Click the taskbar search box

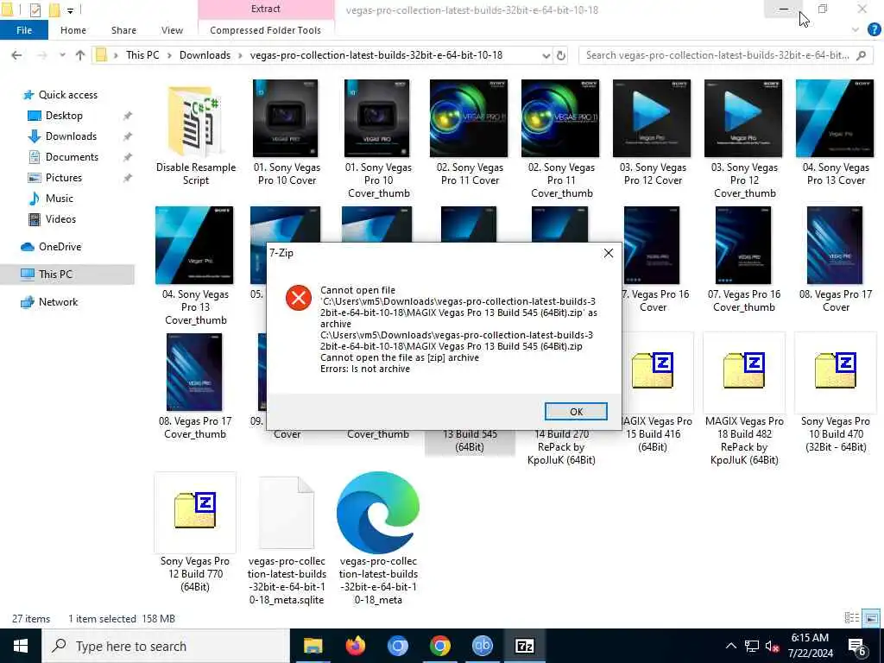166,646
